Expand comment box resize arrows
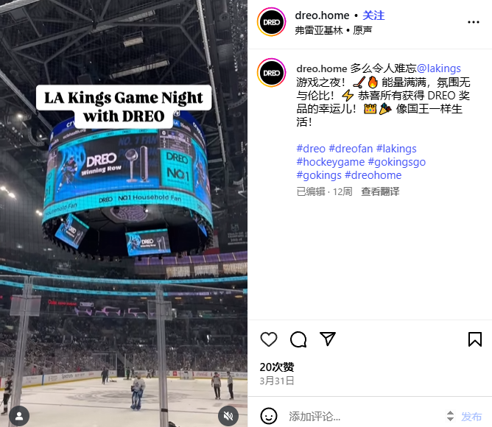This screenshot has height=427, width=492. (x=450, y=417)
